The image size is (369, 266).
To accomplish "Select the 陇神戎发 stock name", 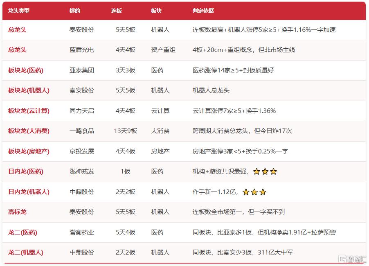I will pyautogui.click(x=82, y=171).
